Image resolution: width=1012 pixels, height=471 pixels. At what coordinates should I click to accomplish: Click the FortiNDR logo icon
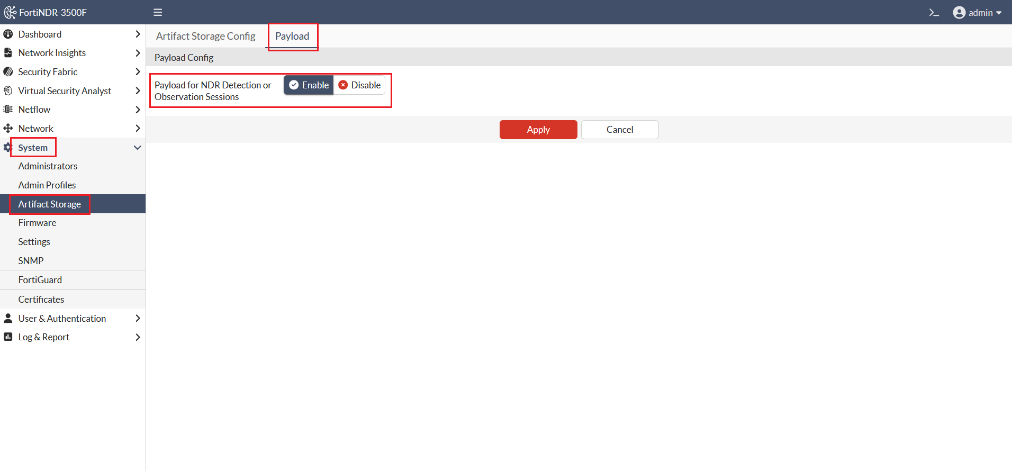[10, 12]
